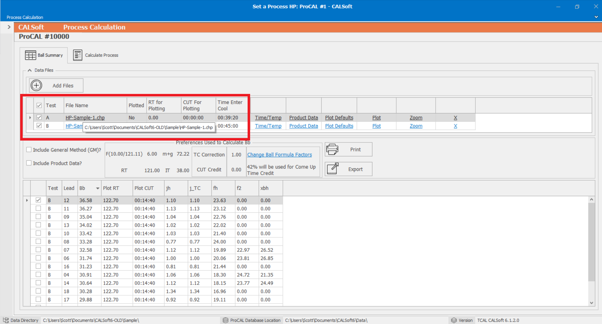Open the Process Calculation menu
The image size is (602, 324).
click(25, 17)
